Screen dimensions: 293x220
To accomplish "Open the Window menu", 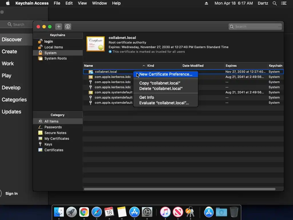I will (99, 3).
